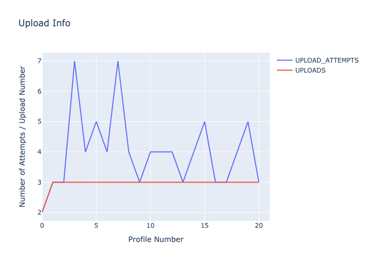Click x-axis tick label 20
This screenshot has width=368, height=263.
coord(259,226)
